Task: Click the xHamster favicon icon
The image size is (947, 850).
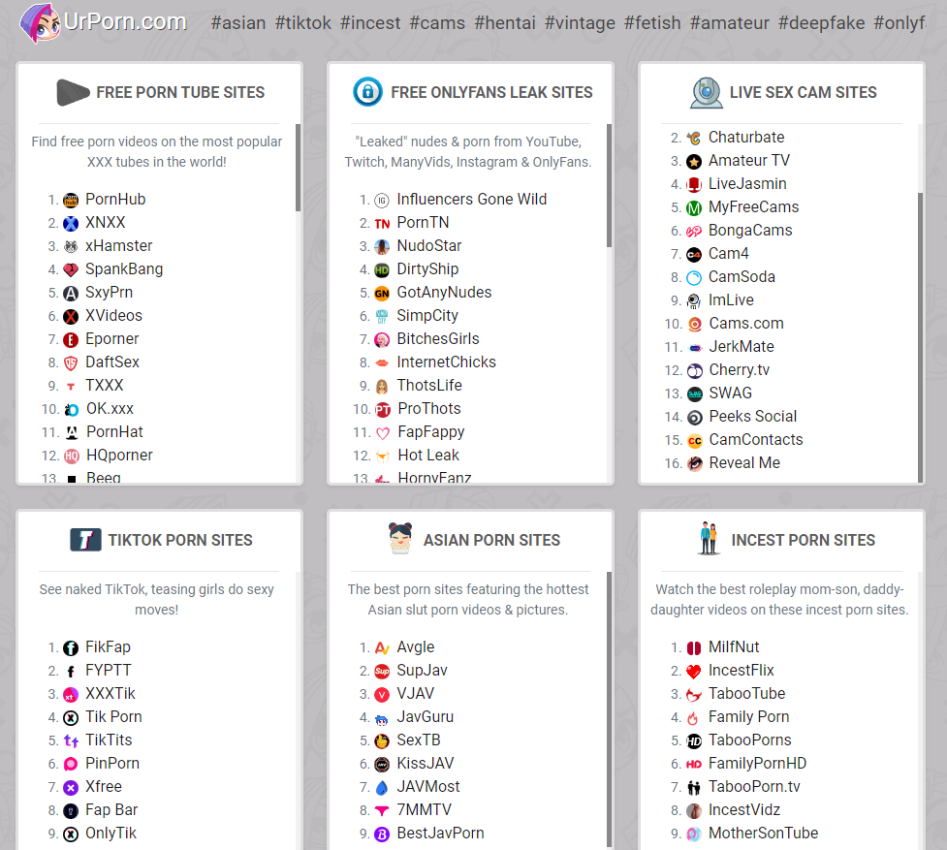Action: click(71, 246)
